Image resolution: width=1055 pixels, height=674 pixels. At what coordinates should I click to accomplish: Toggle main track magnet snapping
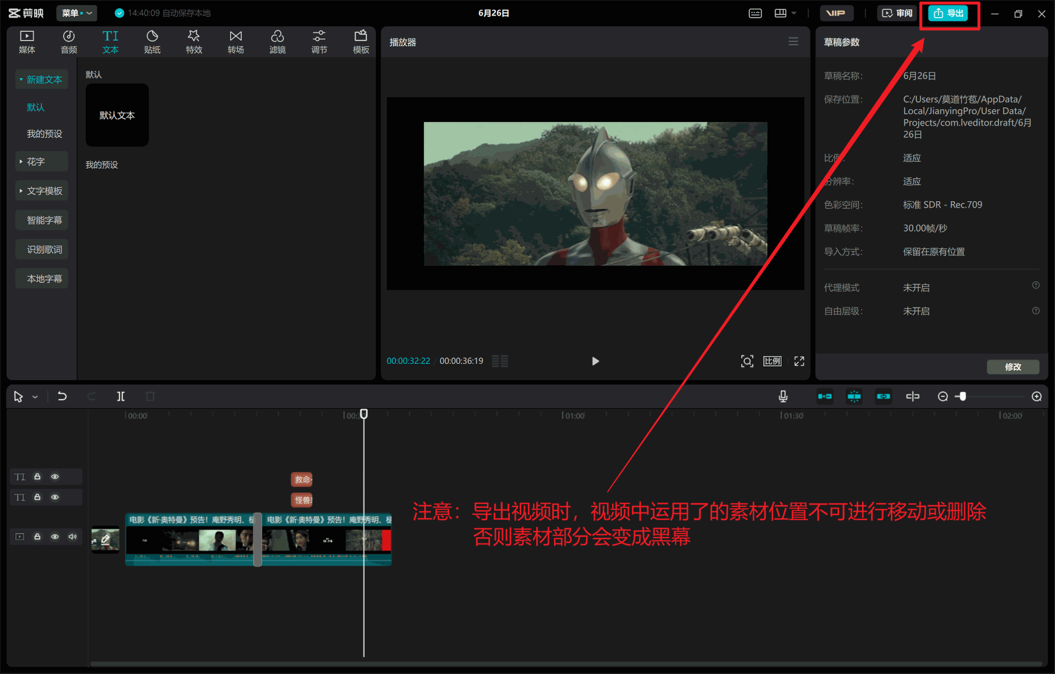coord(825,396)
